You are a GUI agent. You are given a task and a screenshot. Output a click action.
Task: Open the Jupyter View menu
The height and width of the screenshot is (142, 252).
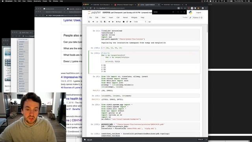104,17
